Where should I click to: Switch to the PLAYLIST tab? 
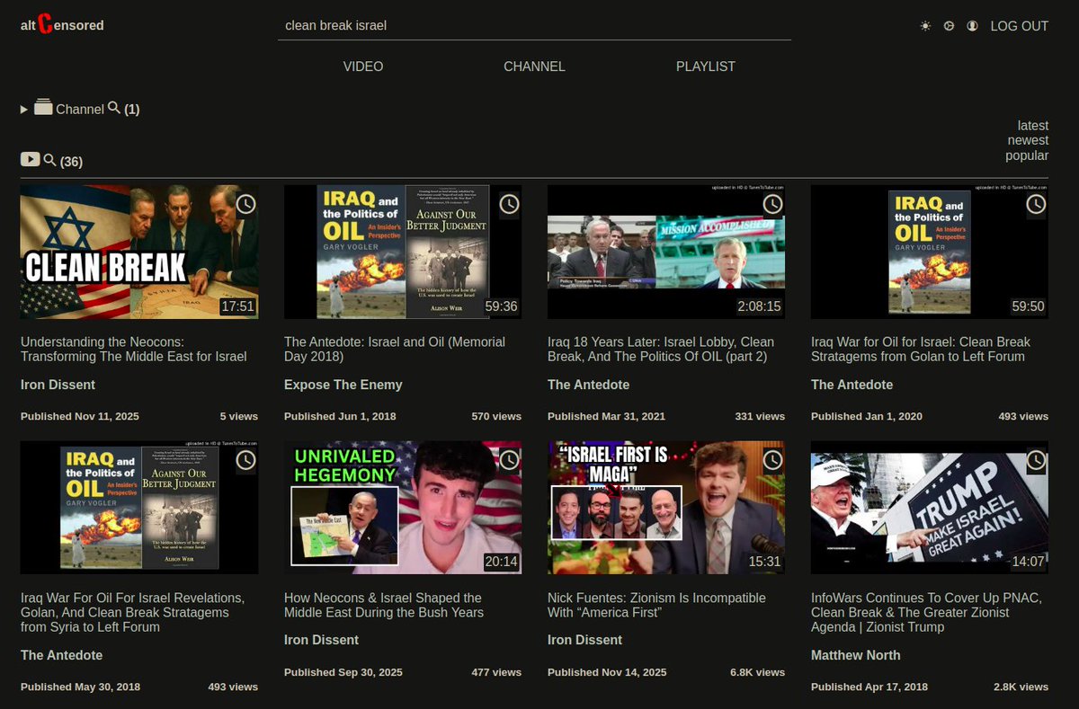pos(706,66)
